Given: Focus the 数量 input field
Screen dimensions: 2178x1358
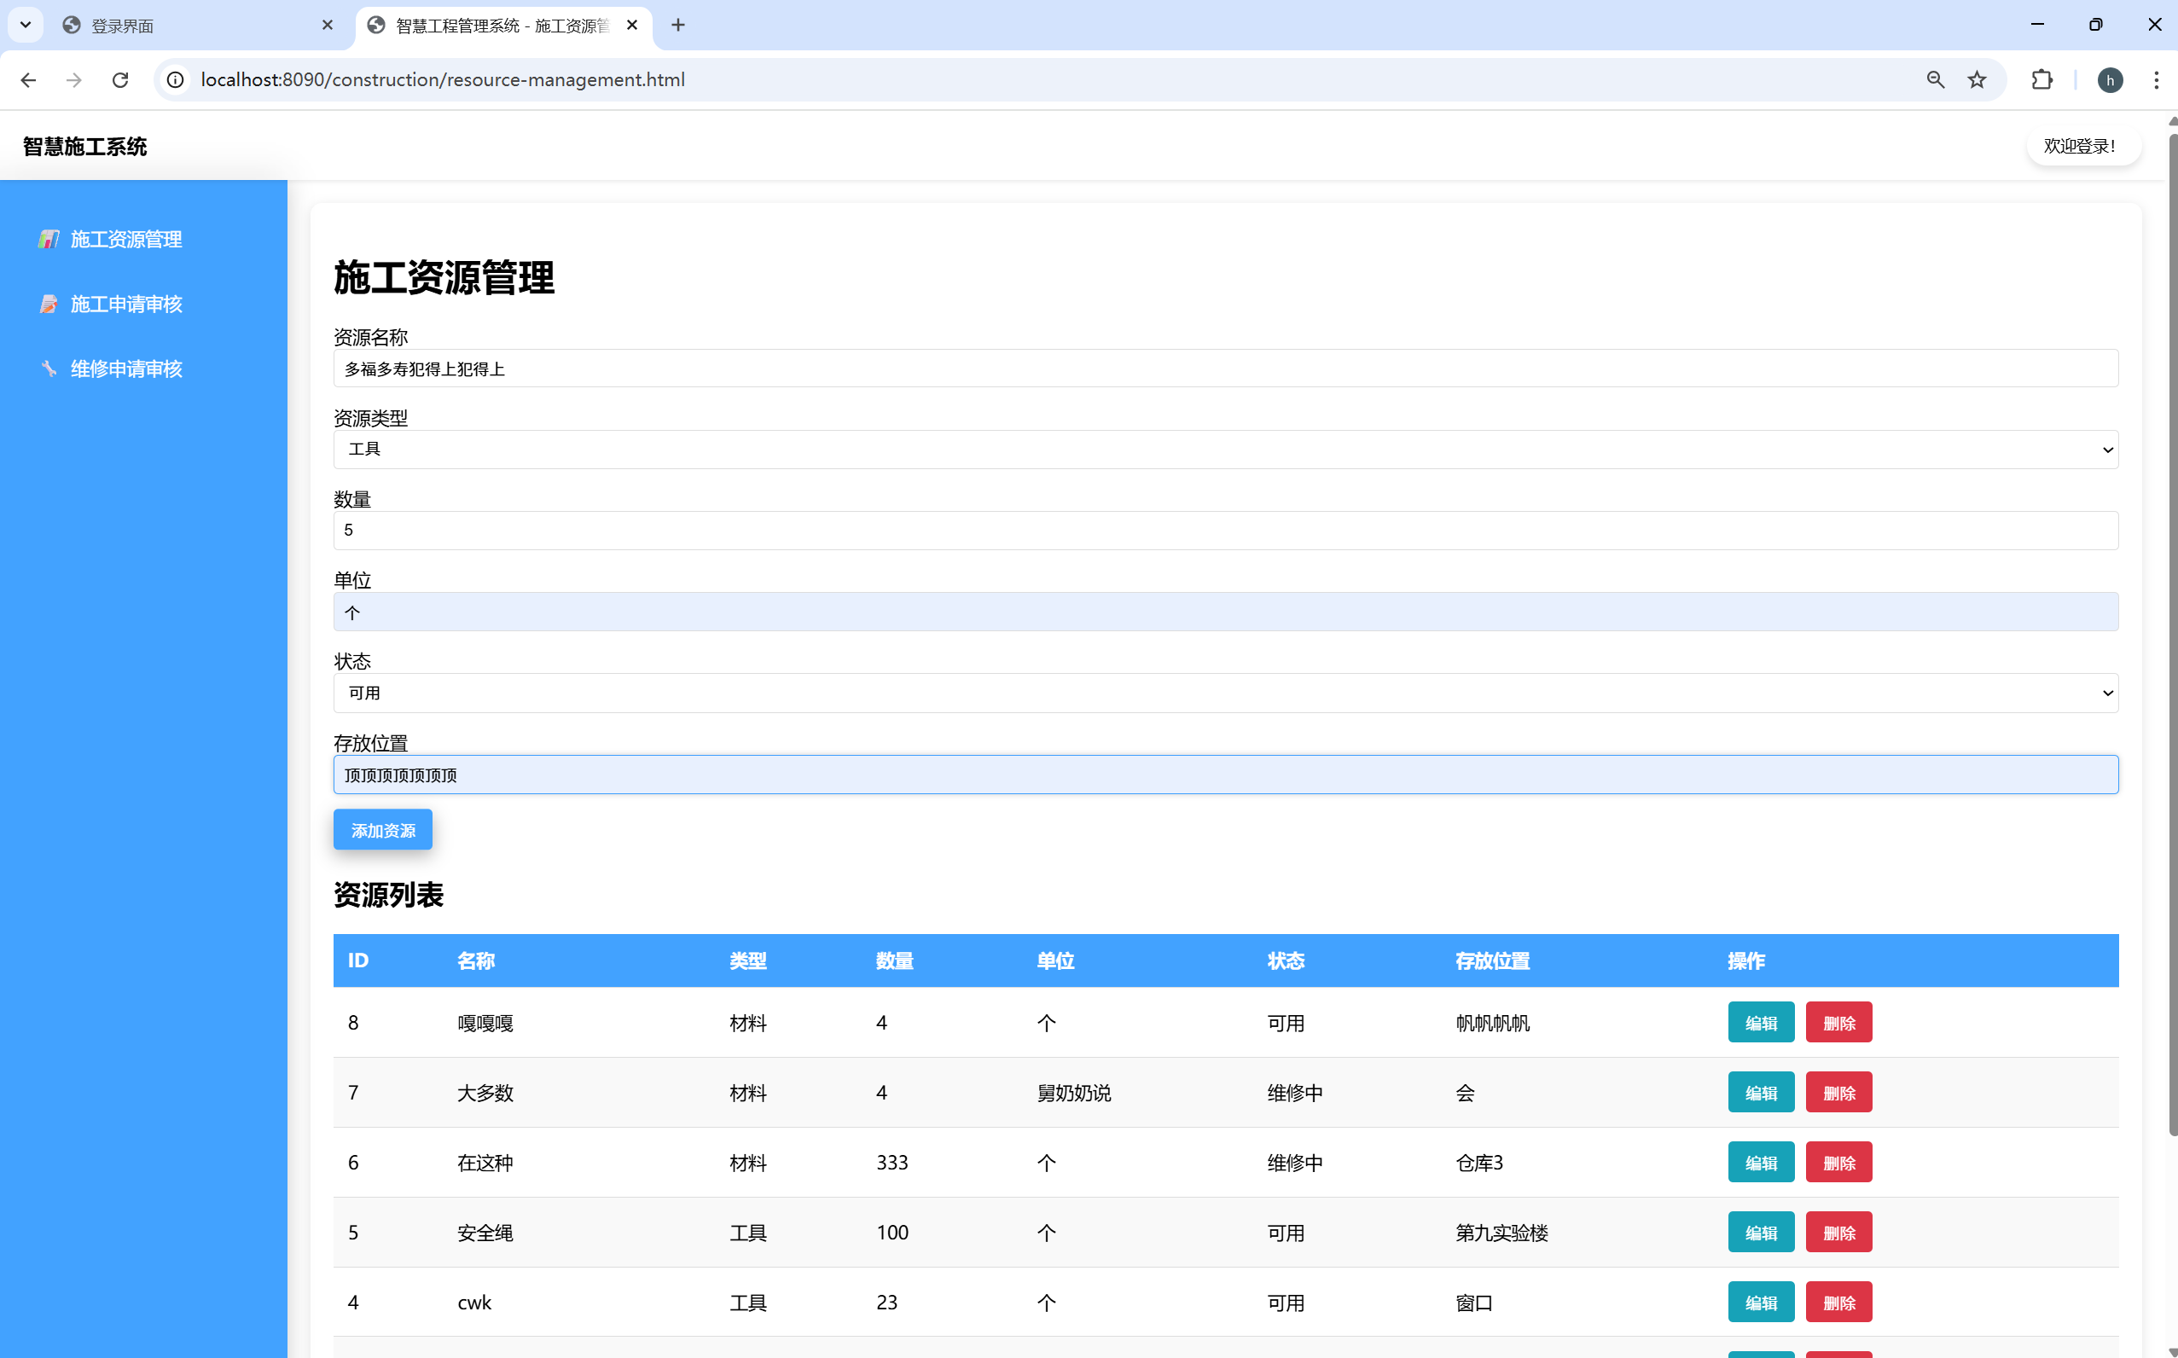Looking at the screenshot, I should tap(1225, 530).
